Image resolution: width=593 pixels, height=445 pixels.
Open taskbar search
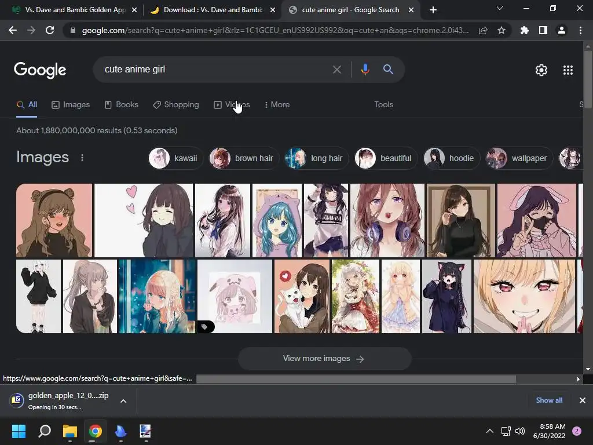coord(45,431)
